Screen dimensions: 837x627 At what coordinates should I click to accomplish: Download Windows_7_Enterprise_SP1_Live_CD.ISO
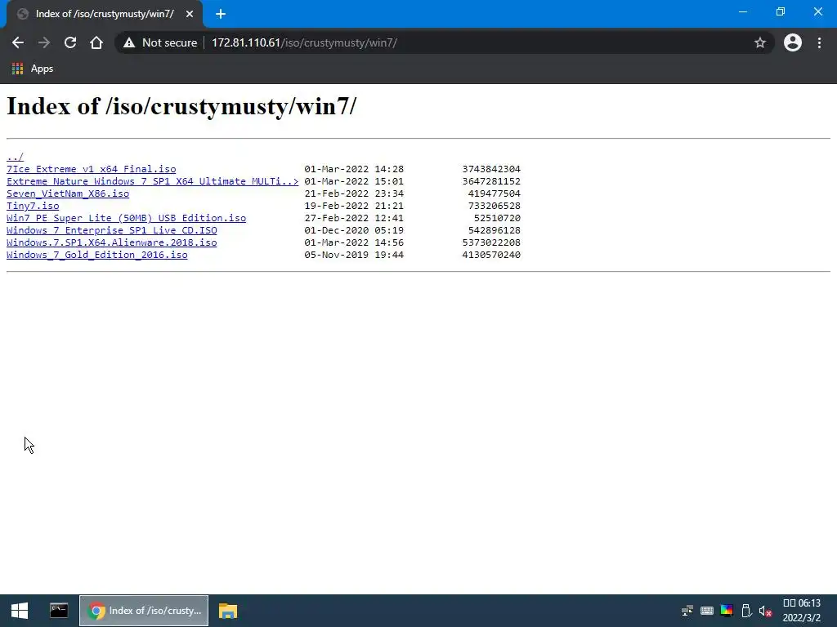[x=111, y=230]
